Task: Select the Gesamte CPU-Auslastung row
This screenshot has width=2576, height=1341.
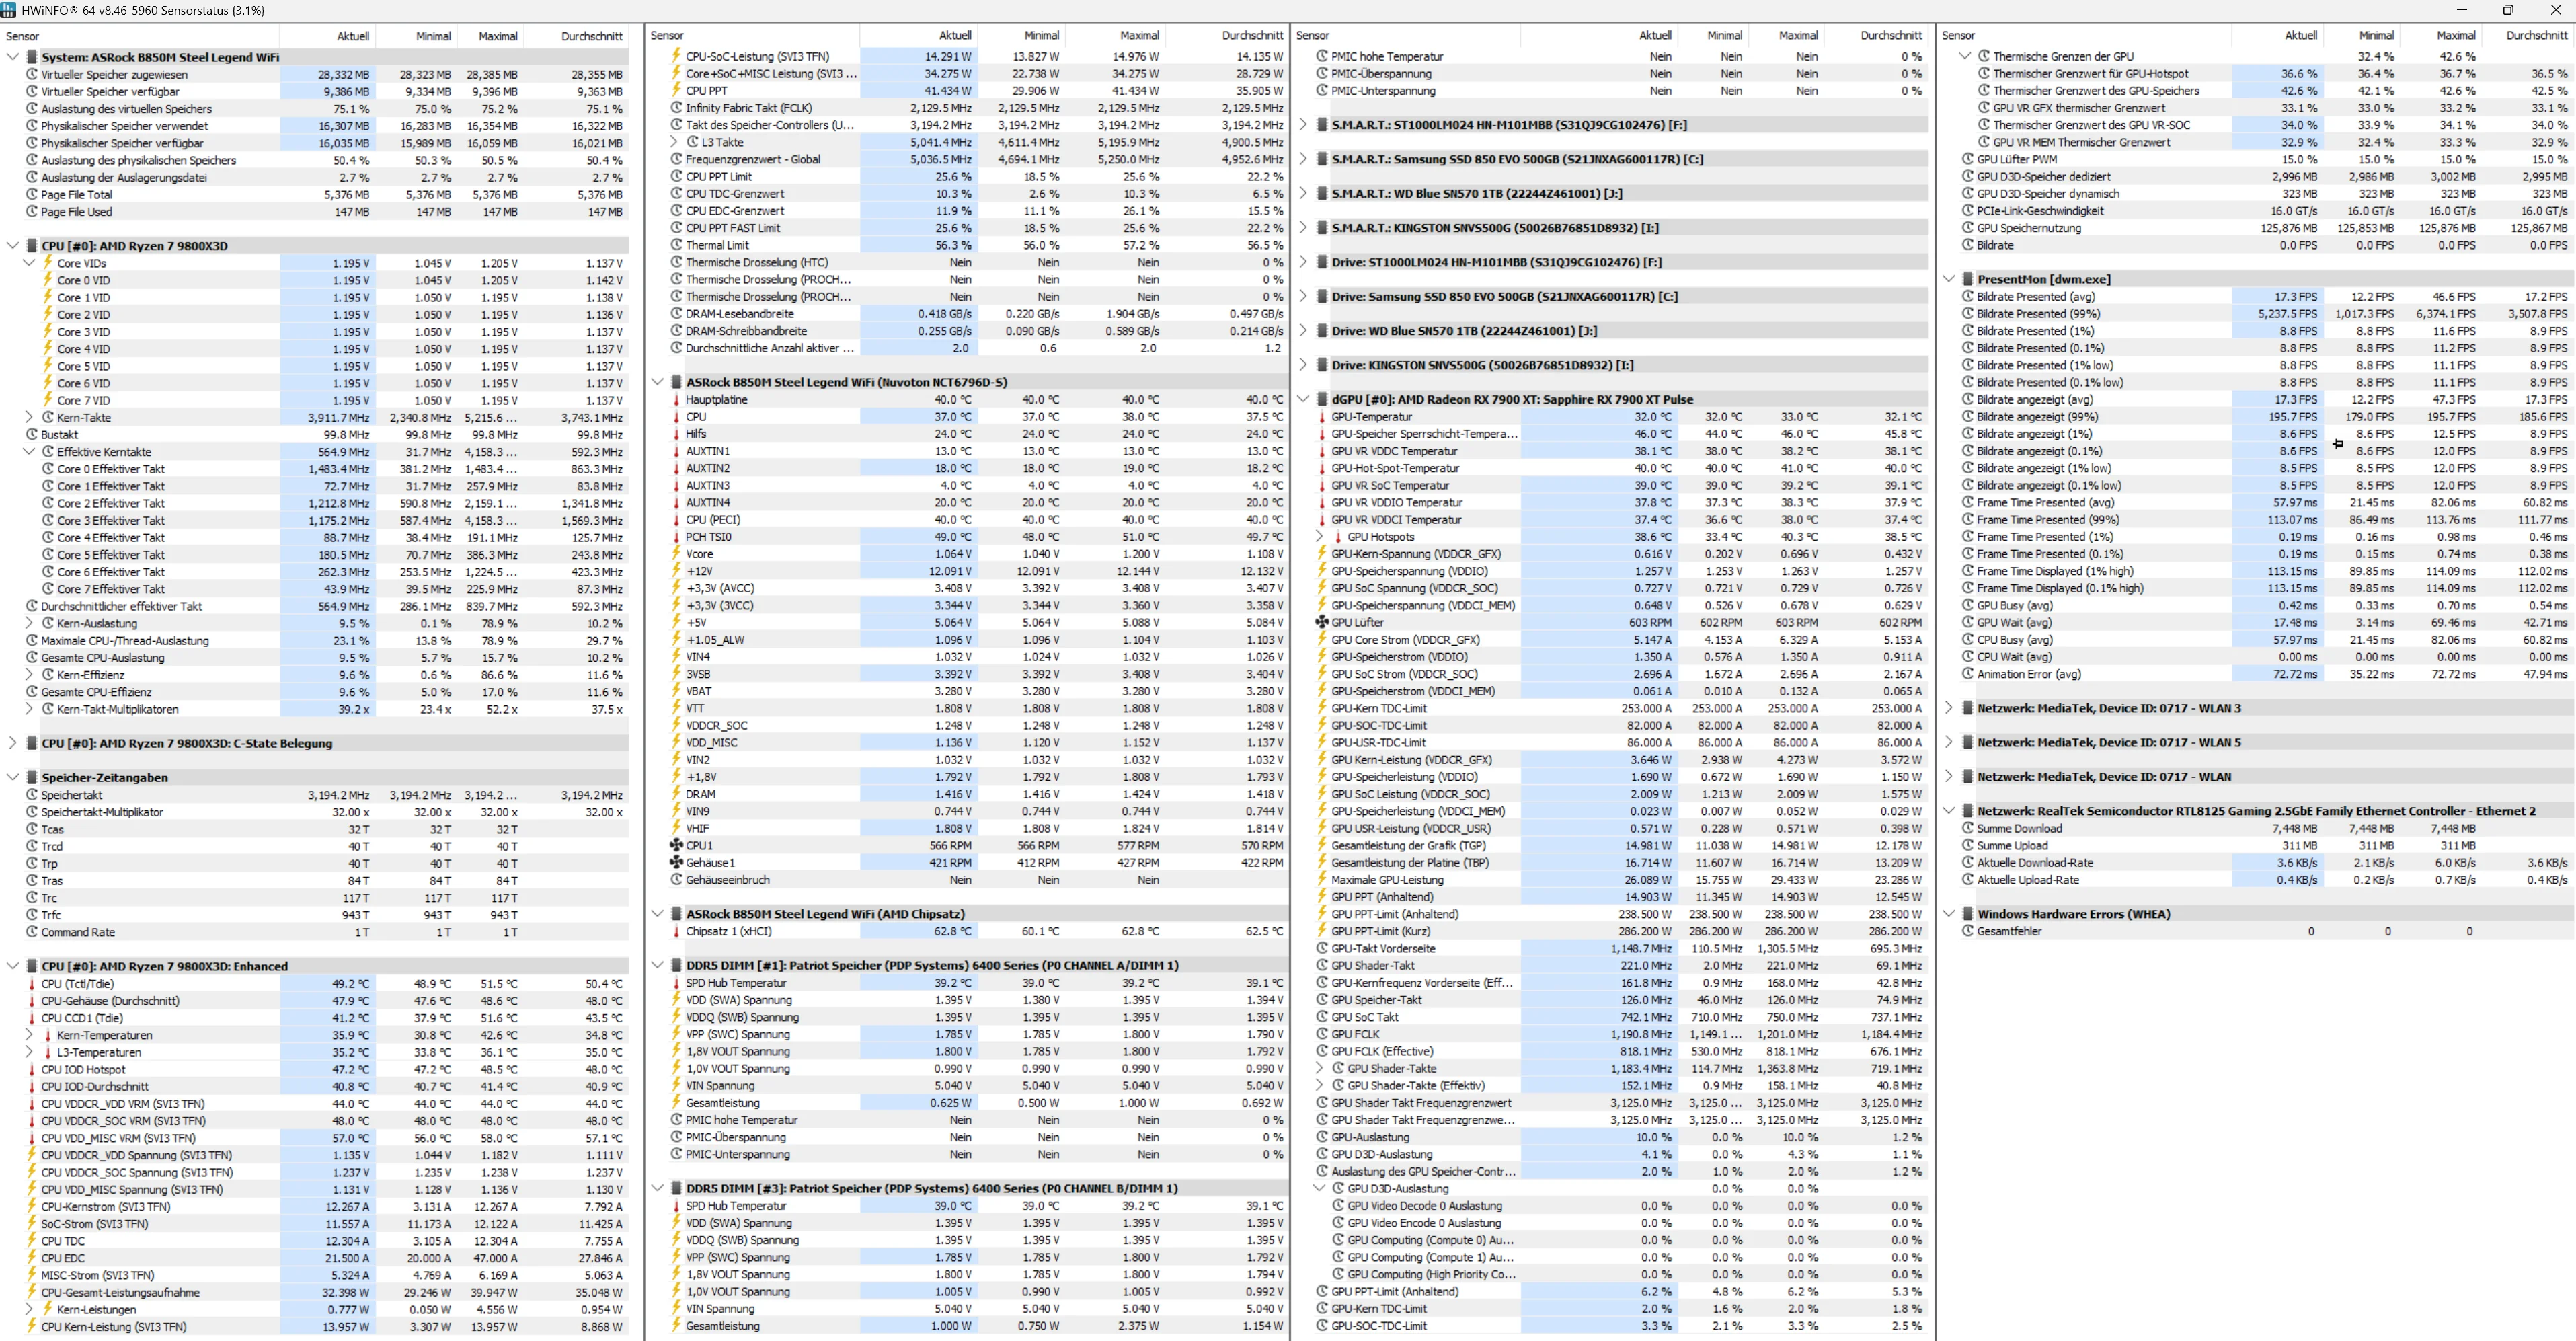Action: [x=316, y=658]
